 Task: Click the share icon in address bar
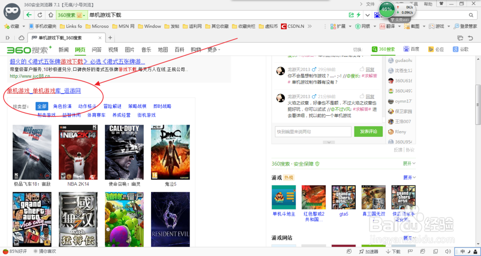point(351,15)
